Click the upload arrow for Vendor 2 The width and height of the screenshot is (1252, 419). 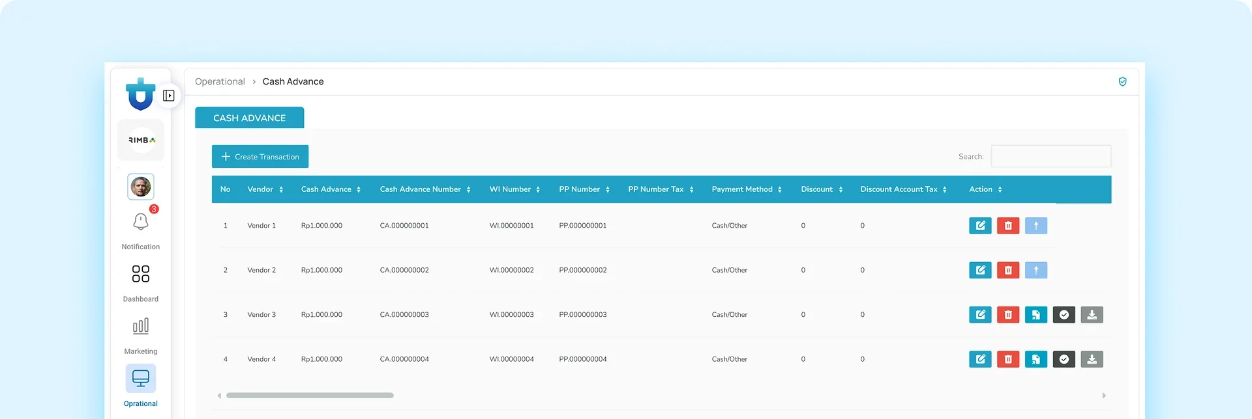[1036, 270]
